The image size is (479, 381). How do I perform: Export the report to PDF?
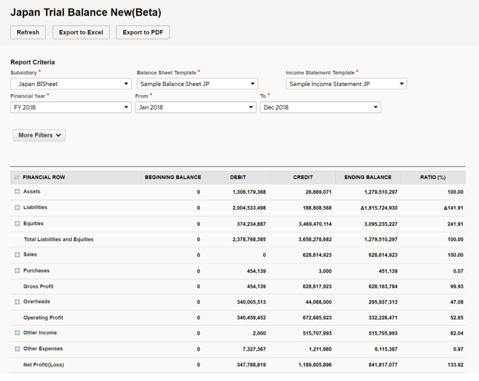click(142, 33)
